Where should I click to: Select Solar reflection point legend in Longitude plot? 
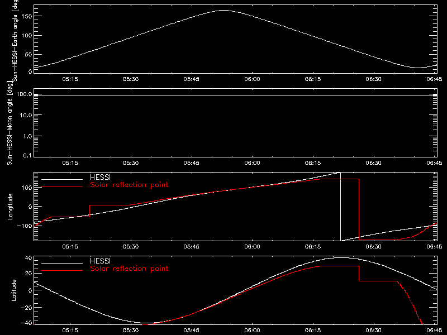point(129,185)
